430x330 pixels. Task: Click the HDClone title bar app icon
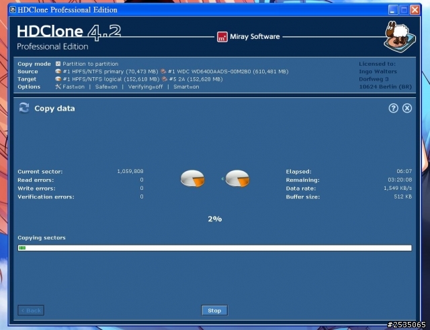coord(13,10)
